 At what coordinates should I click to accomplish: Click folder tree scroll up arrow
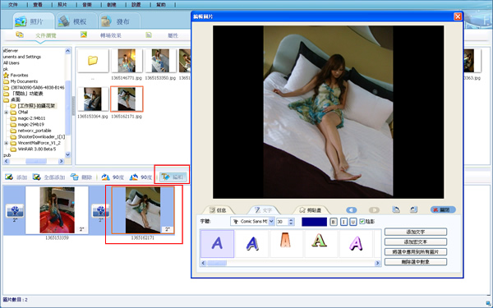point(68,51)
